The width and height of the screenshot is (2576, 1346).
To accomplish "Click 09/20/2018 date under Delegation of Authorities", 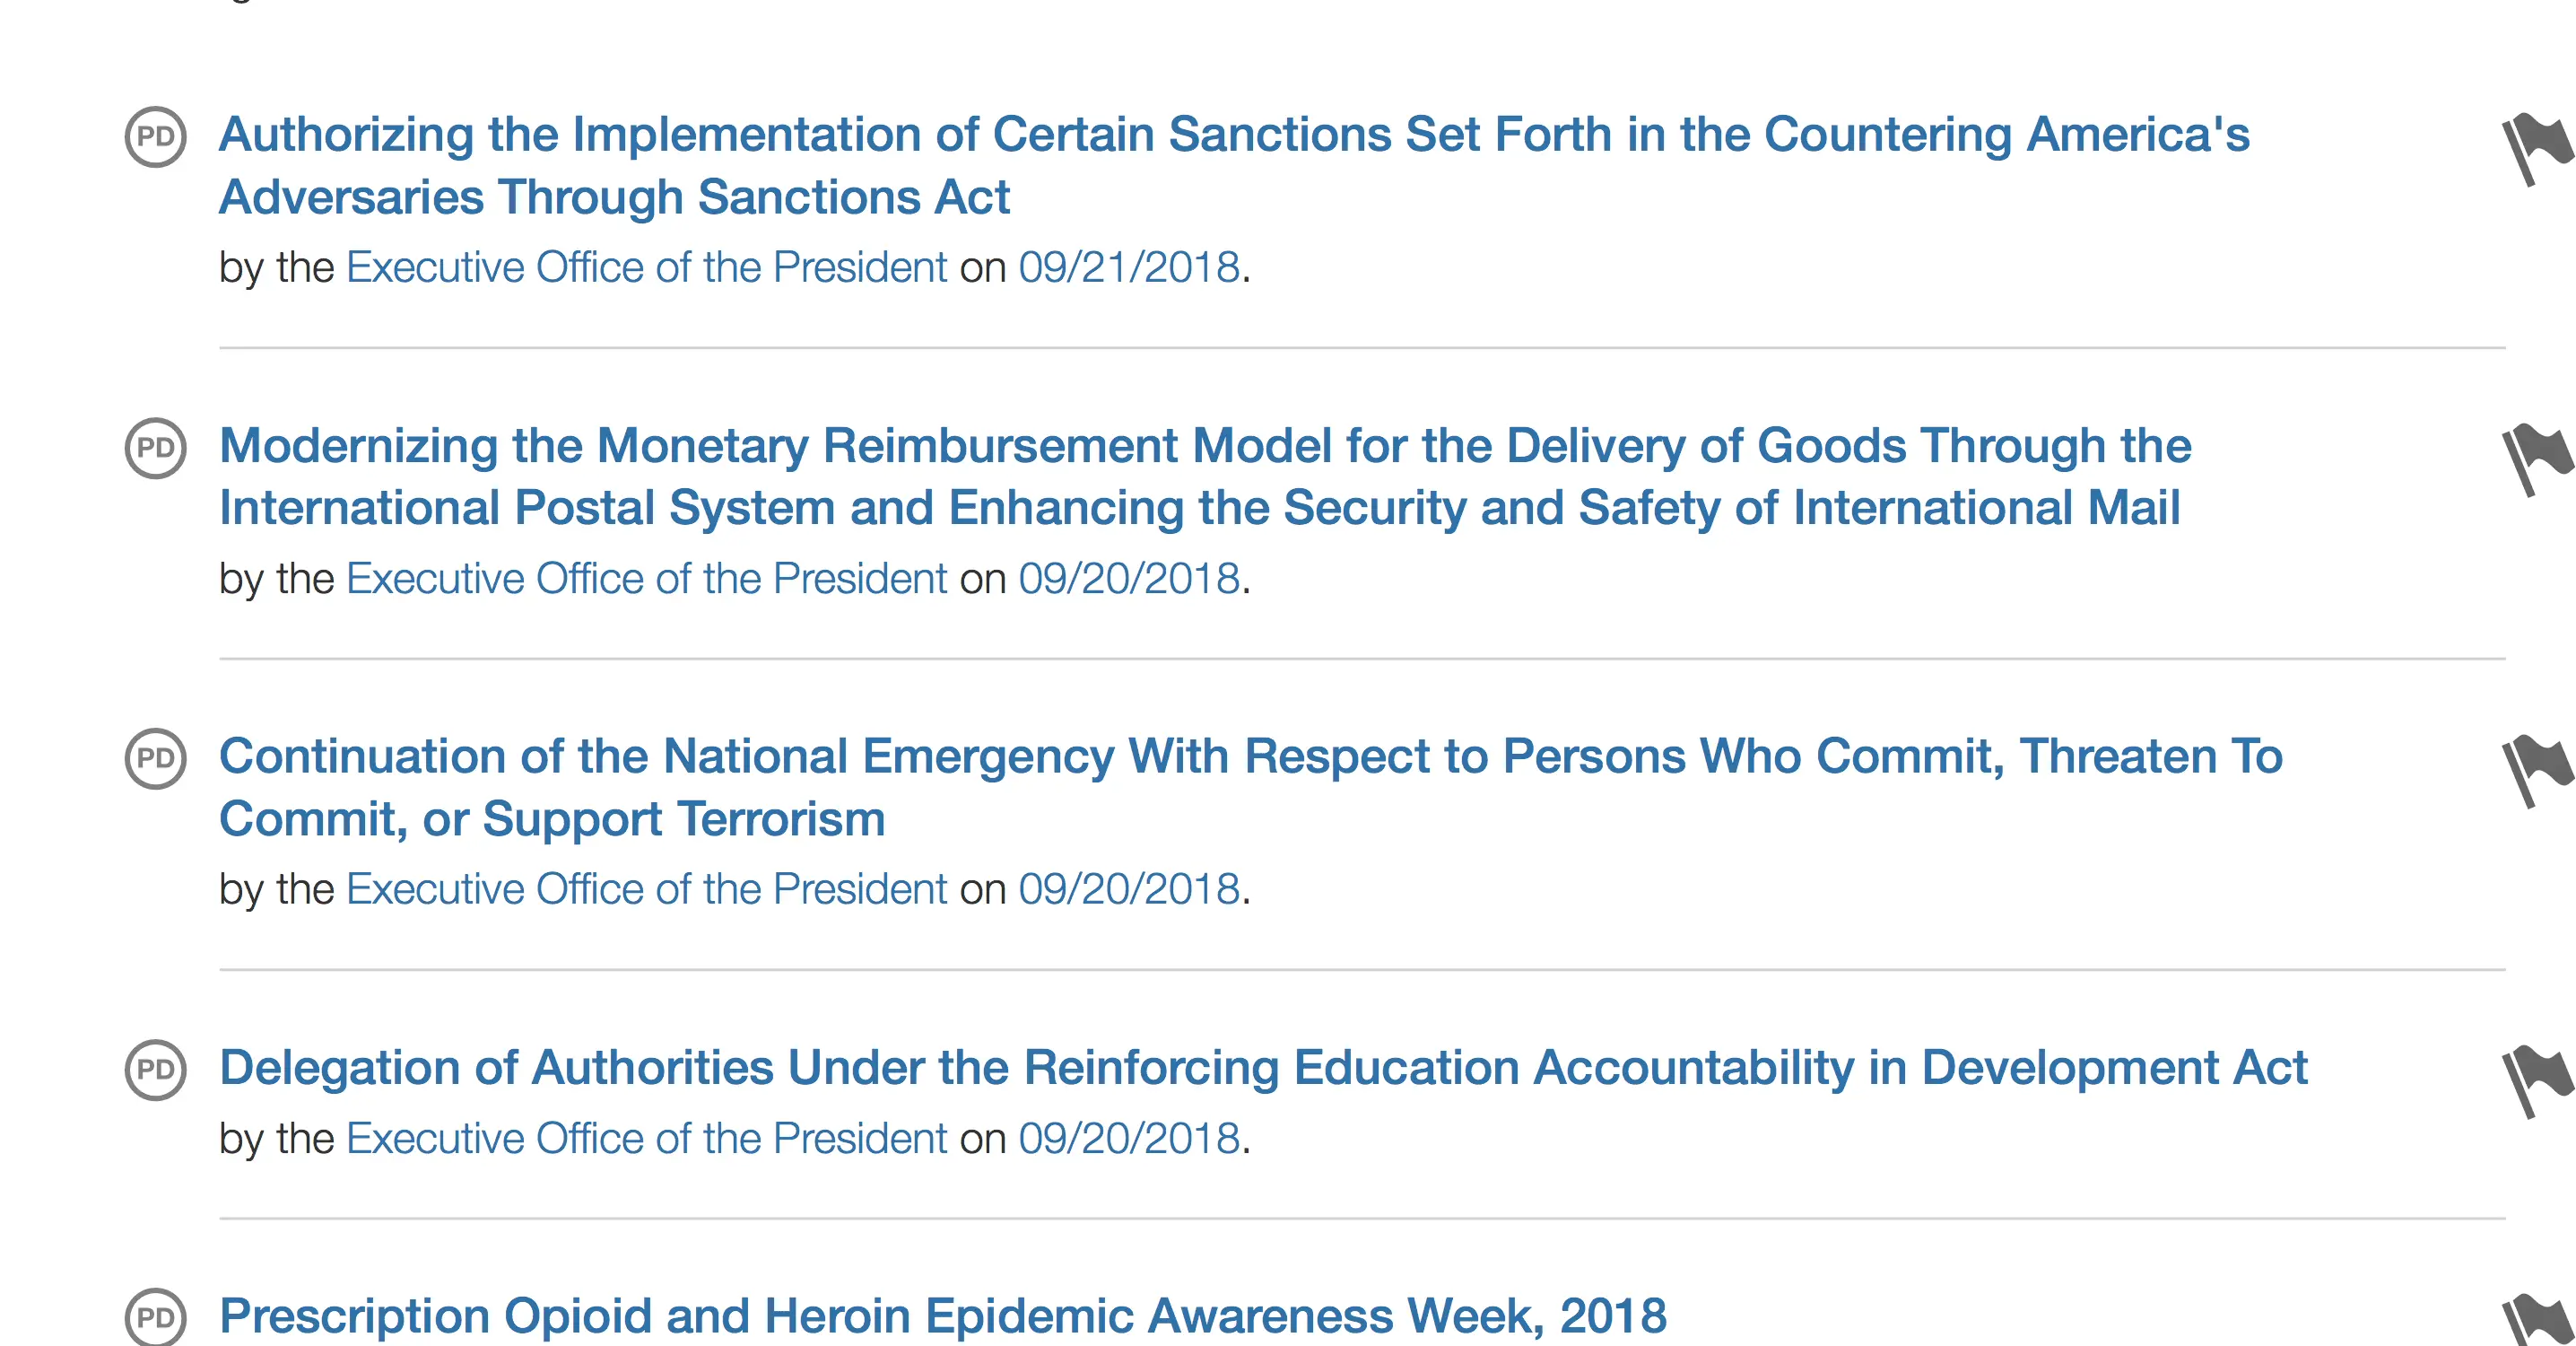I will tap(1129, 1138).
